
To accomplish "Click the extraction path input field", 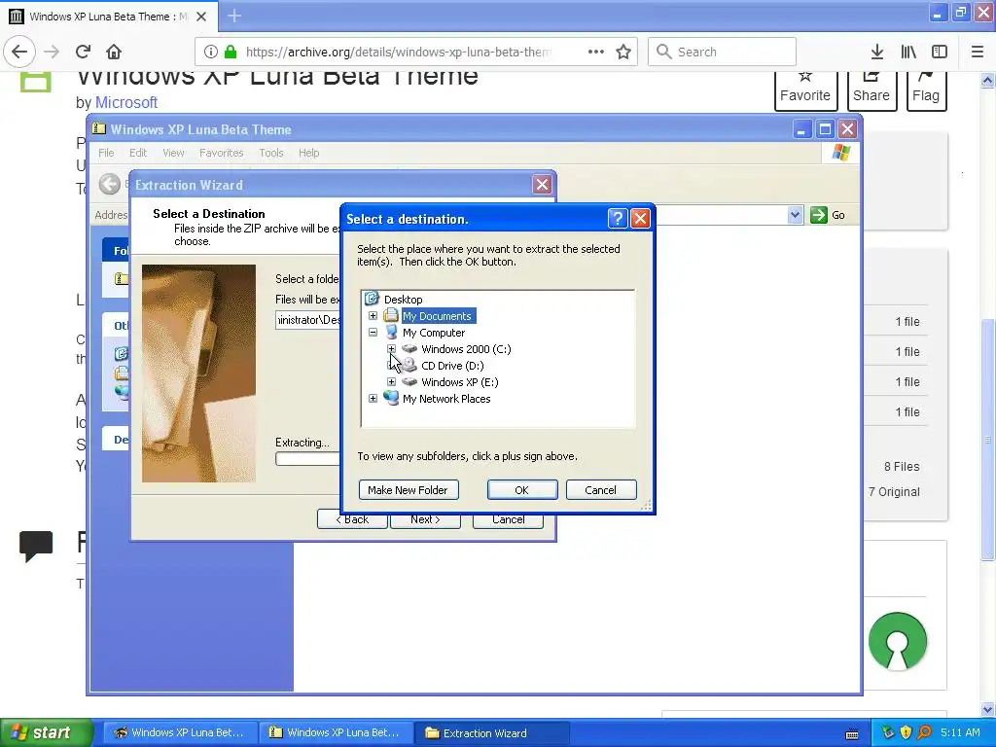I will [308, 319].
